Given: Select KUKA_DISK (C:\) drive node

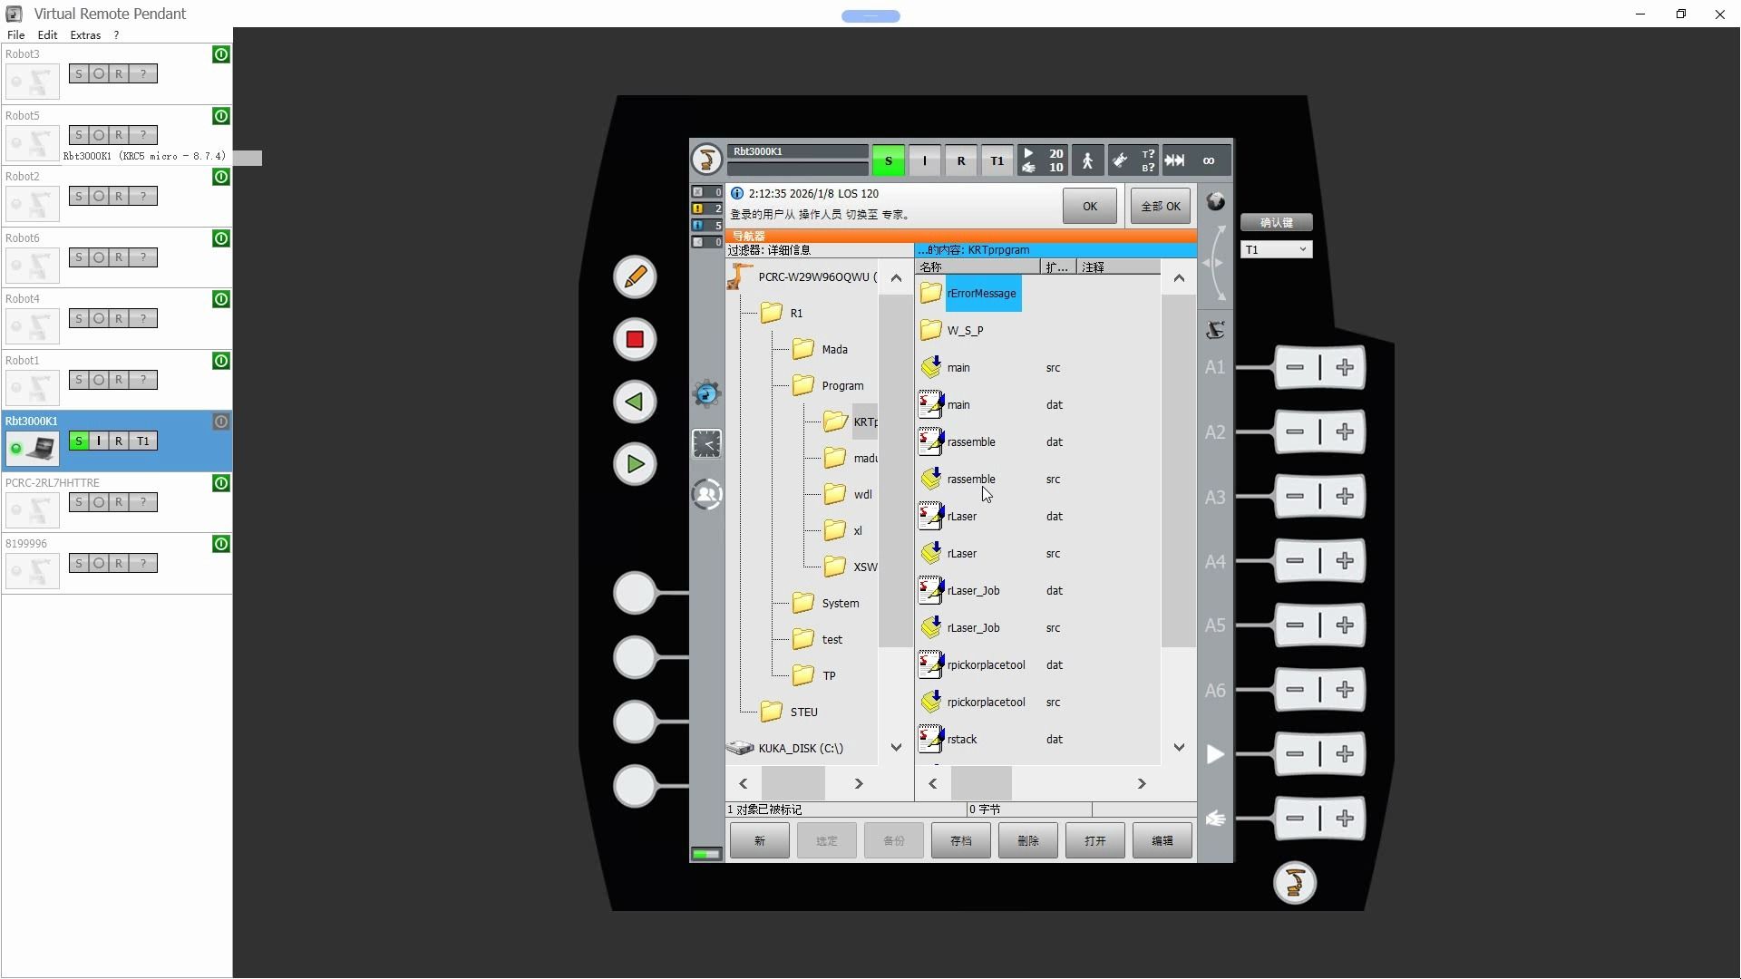Looking at the screenshot, I should pyautogui.click(x=785, y=748).
